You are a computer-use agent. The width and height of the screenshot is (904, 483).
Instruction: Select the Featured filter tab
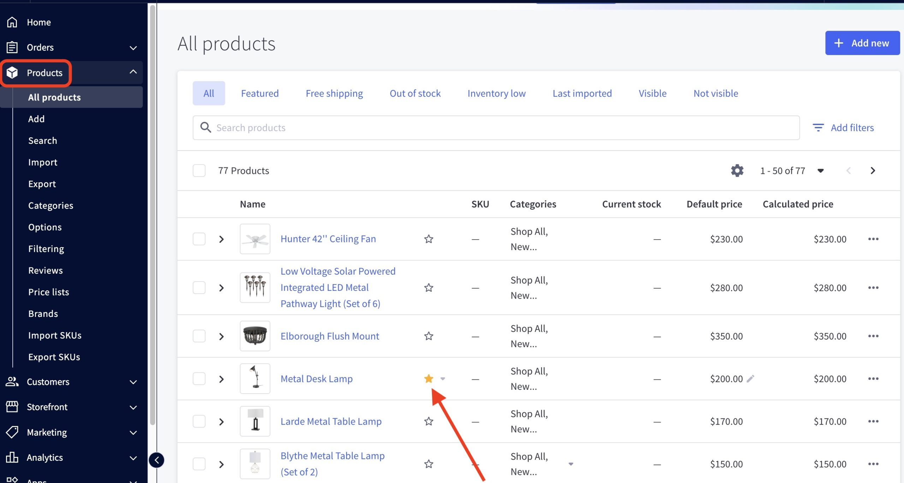pyautogui.click(x=260, y=93)
